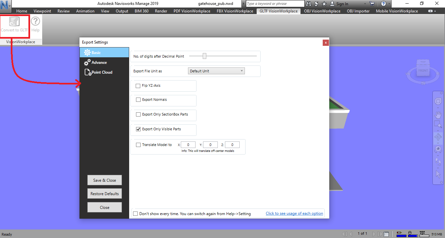Close the navigation bar with its small x

pyautogui.click(x=441, y=93)
